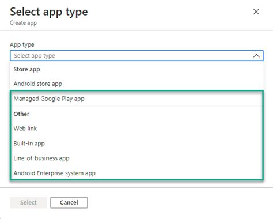Click the Cancel button
Viewport: 273px width, 219px height.
[x=69, y=202]
